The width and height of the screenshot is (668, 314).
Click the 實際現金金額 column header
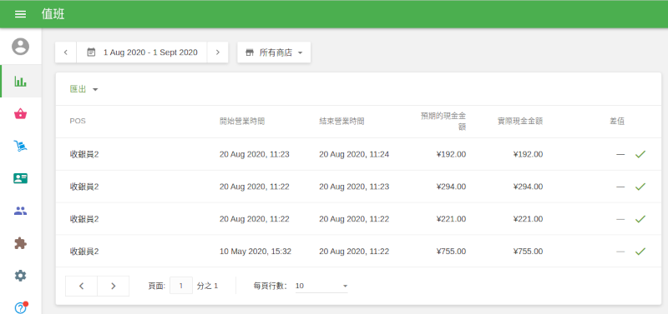[520, 121]
